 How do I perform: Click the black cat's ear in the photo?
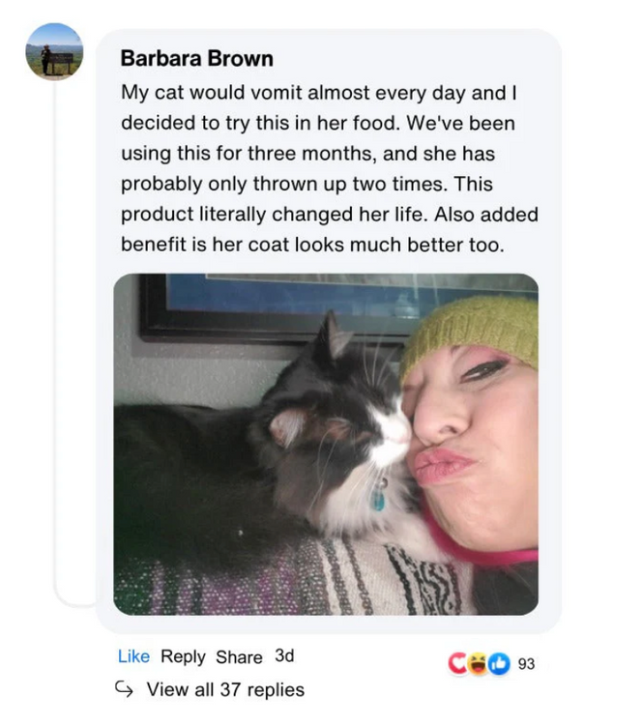click(333, 335)
